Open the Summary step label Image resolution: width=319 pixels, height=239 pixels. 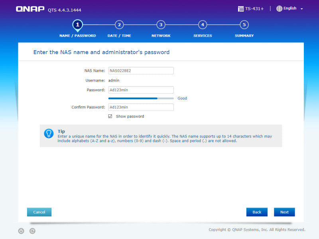pyautogui.click(x=244, y=35)
